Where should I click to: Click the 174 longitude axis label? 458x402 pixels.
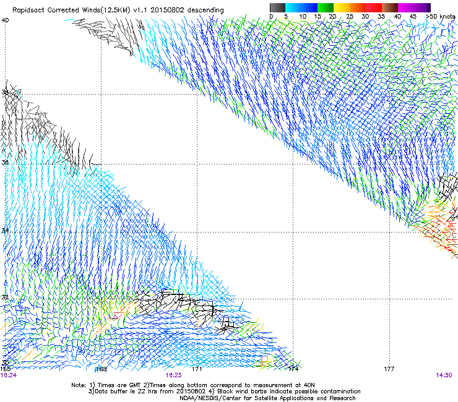[293, 369]
